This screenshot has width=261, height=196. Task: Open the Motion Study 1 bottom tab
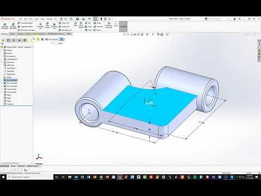pyautogui.click(x=33, y=166)
